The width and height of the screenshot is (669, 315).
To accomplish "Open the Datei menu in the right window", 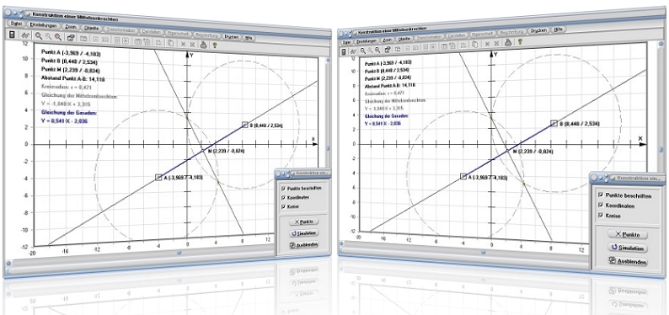I will tap(346, 42).
